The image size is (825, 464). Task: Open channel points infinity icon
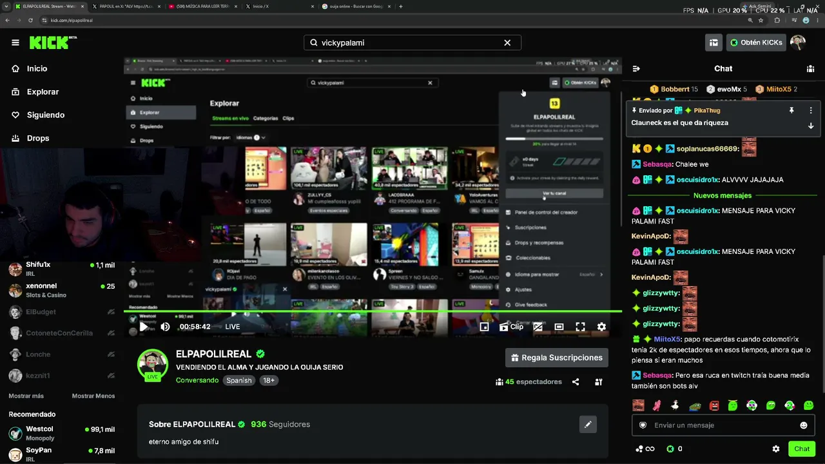tap(645, 449)
